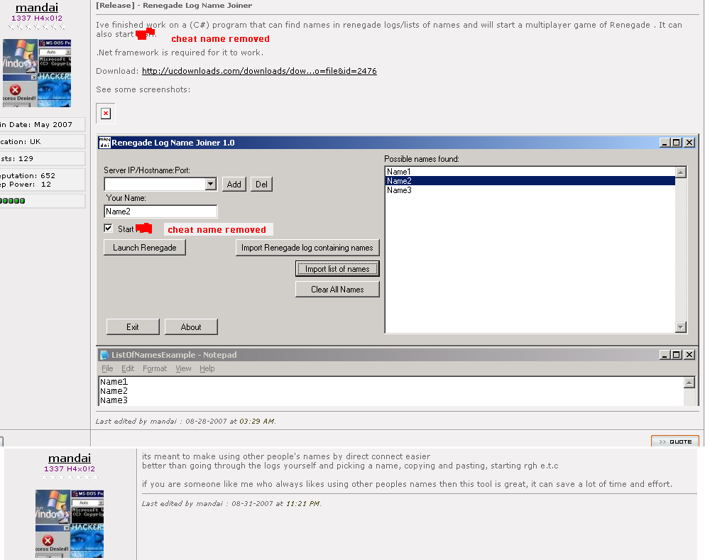Image resolution: width=705 pixels, height=560 pixels.
Task: Click Import list of names button
Action: (337, 269)
